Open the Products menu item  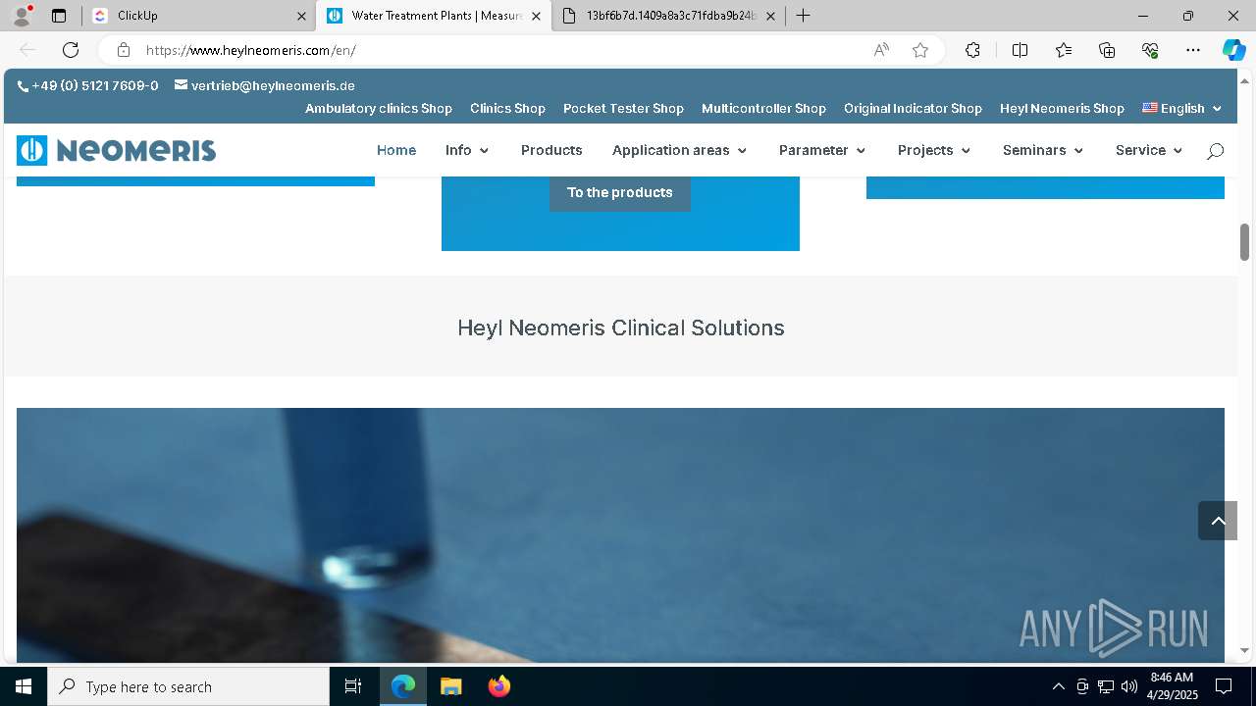tap(551, 150)
